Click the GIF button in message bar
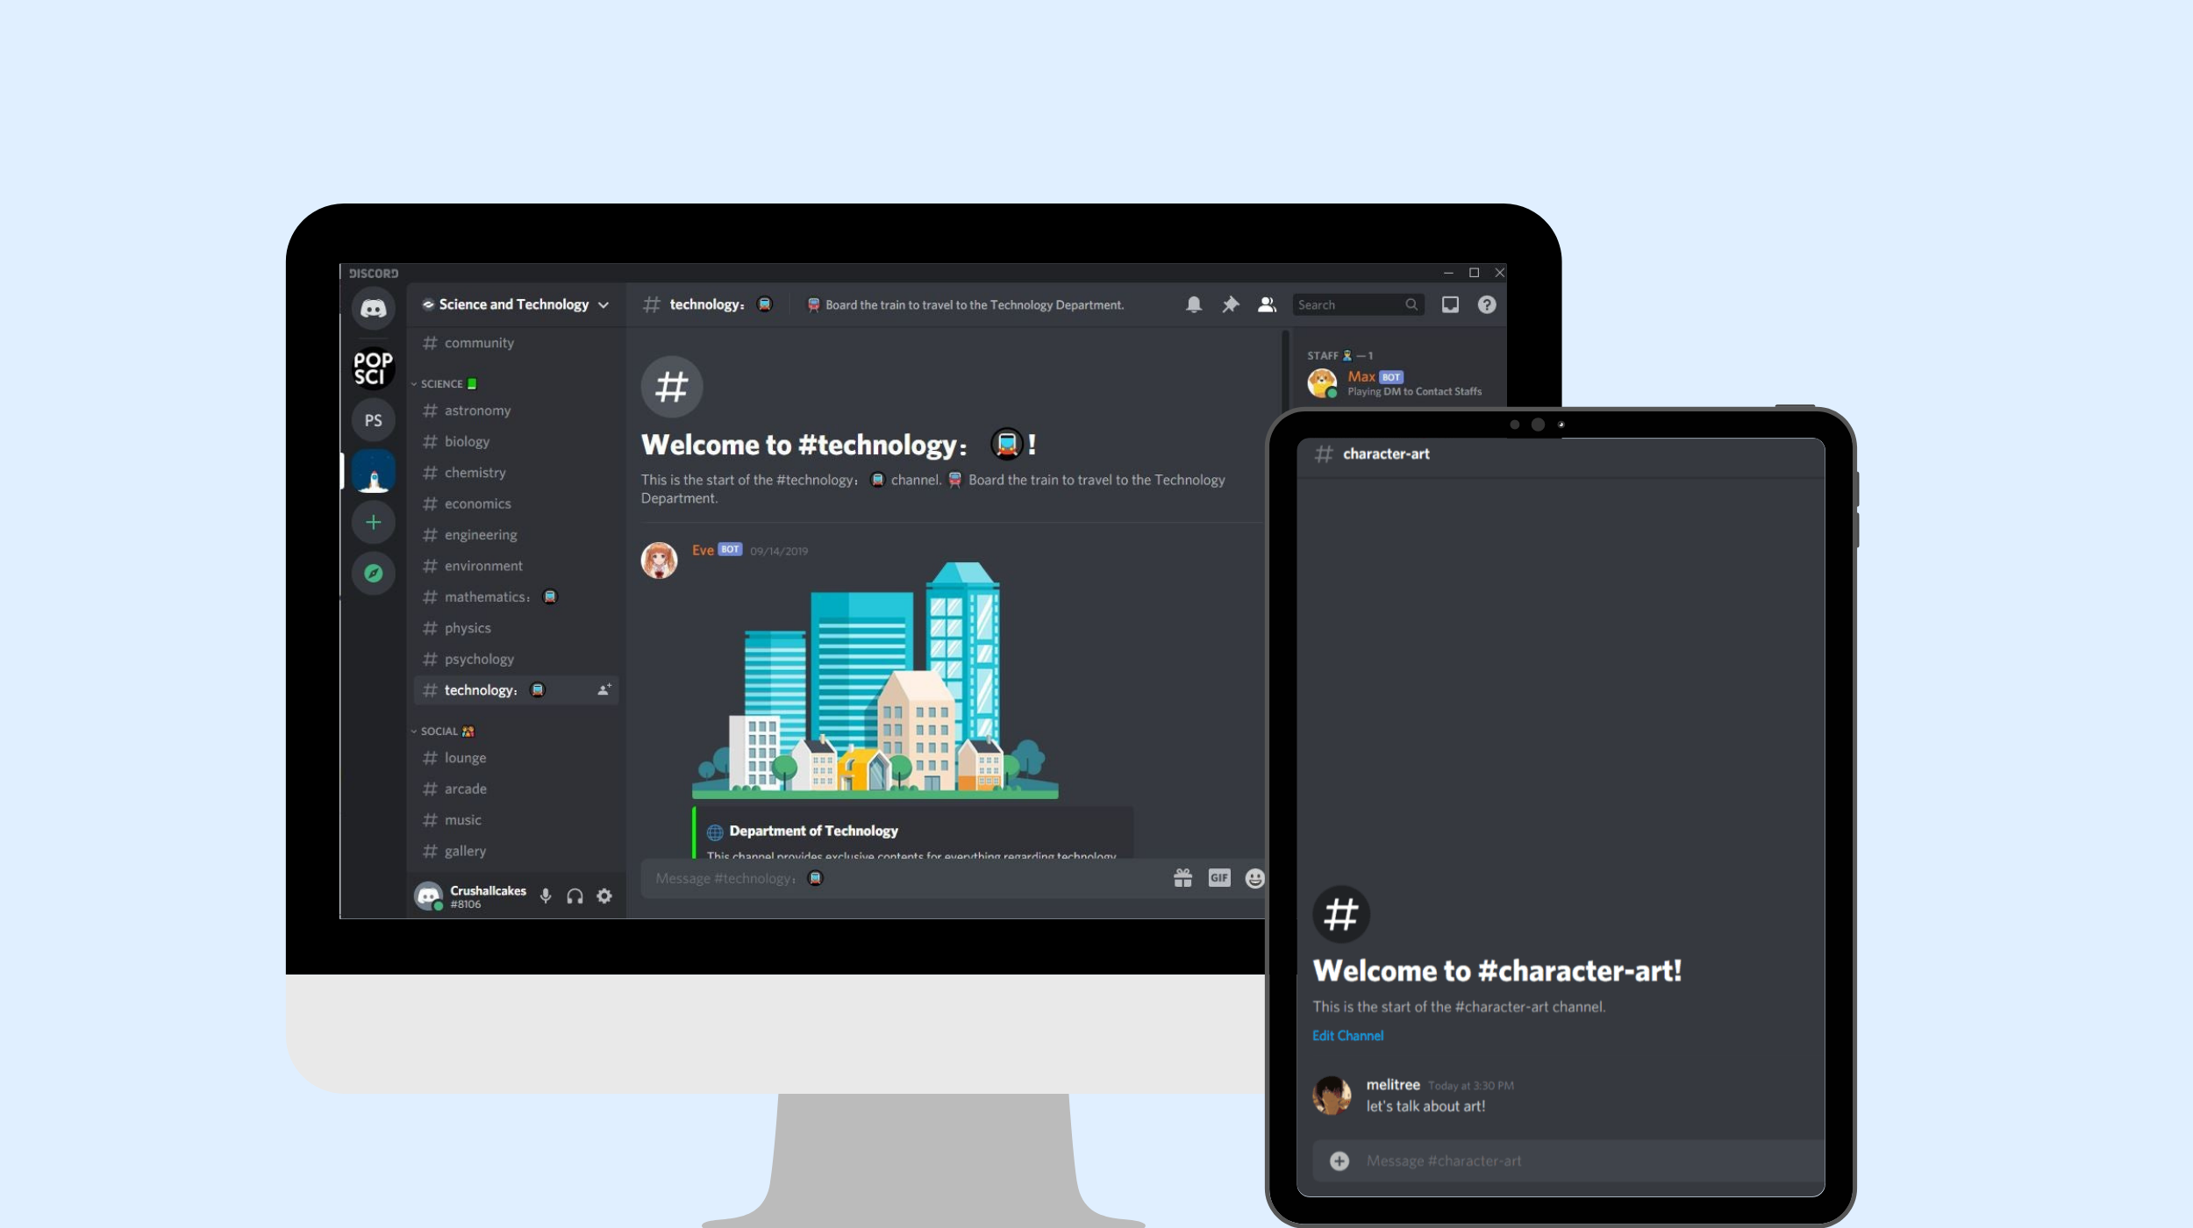The image size is (2193, 1228). pos(1217,877)
